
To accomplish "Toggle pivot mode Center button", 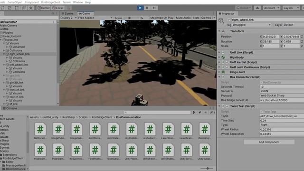I will pyautogui.click(x=44, y=8).
